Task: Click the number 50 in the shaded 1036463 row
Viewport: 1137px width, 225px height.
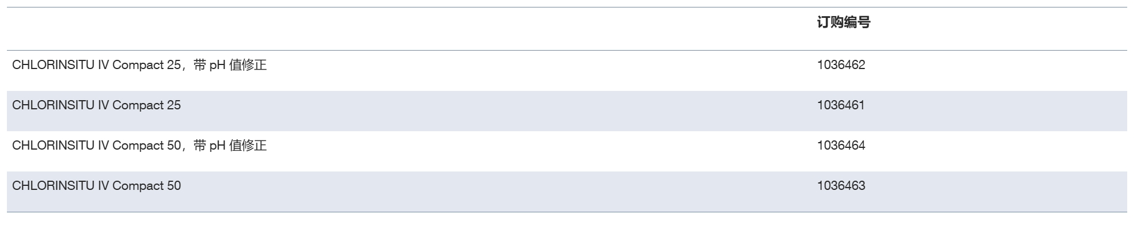Action: pyautogui.click(x=173, y=186)
